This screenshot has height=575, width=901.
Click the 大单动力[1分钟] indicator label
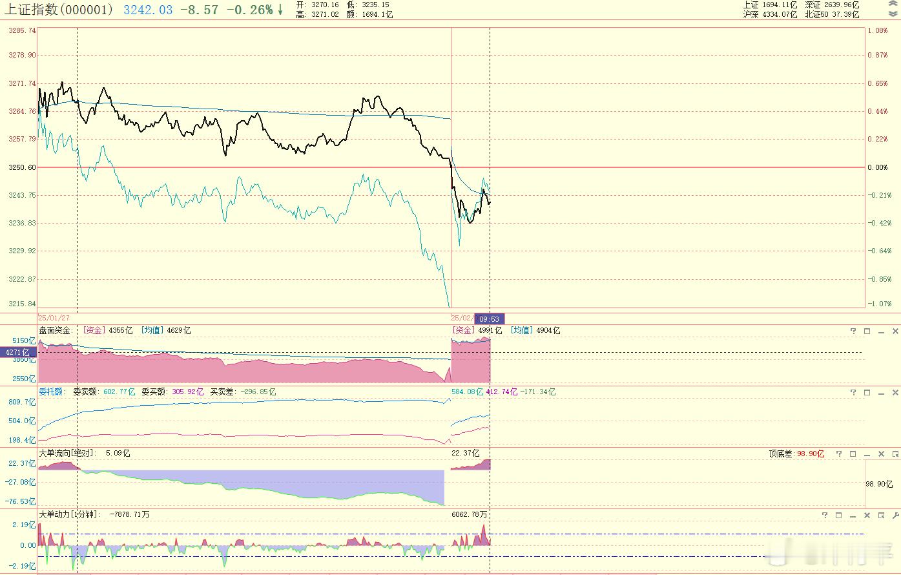[70, 514]
